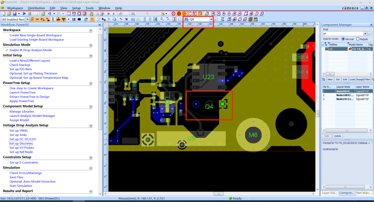Collapse the Simulation Mode section
Viewport: 374px width, 202px height.
pyautogui.click(x=91, y=45)
